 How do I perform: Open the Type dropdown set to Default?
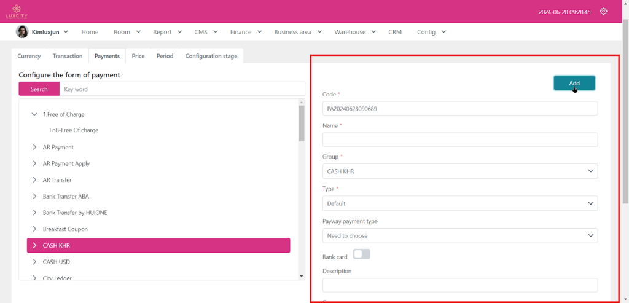[459, 203]
